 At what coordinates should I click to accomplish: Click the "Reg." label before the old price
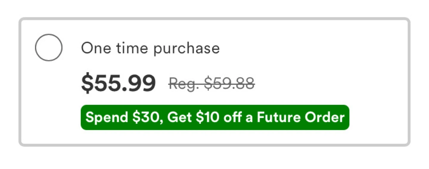click(181, 84)
